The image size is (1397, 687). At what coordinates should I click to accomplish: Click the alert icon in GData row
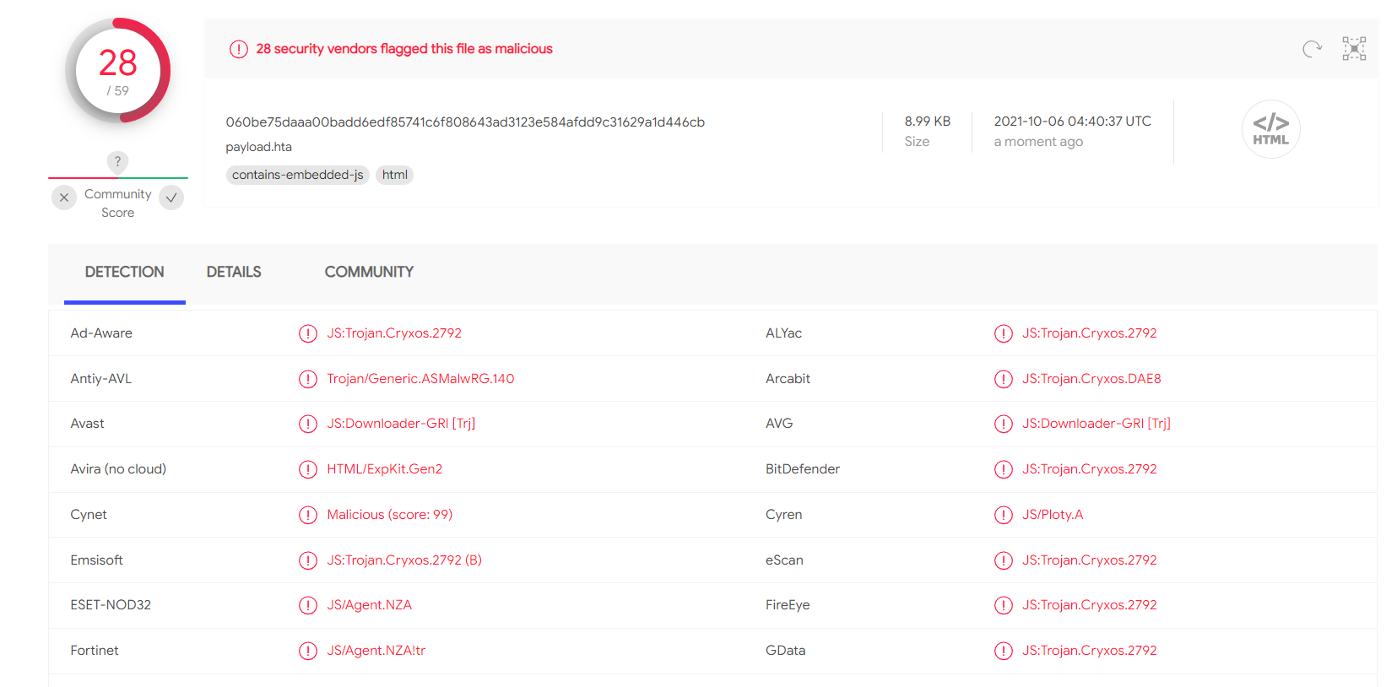(x=1004, y=651)
